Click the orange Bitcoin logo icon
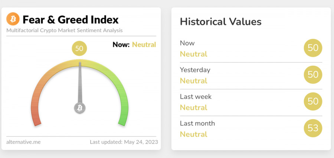This screenshot has width=334, height=158. (x=13, y=19)
